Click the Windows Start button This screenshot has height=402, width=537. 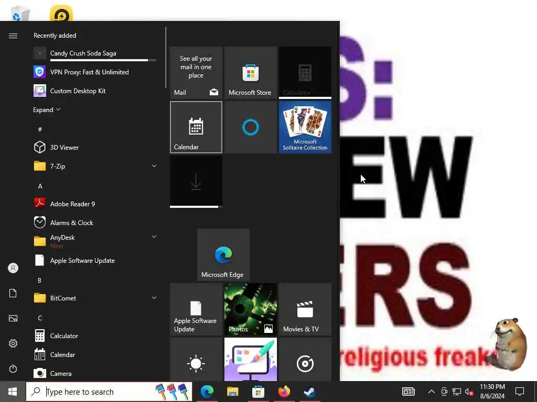[13, 392]
